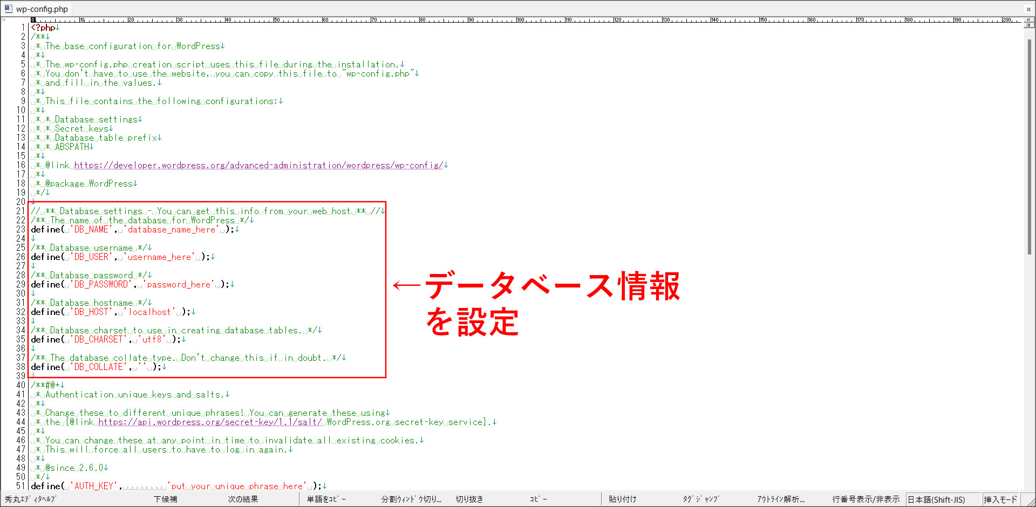The width and height of the screenshot is (1036, 507).
Task: Open the api.wordpress.org secret-key salt link
Action: (210, 422)
